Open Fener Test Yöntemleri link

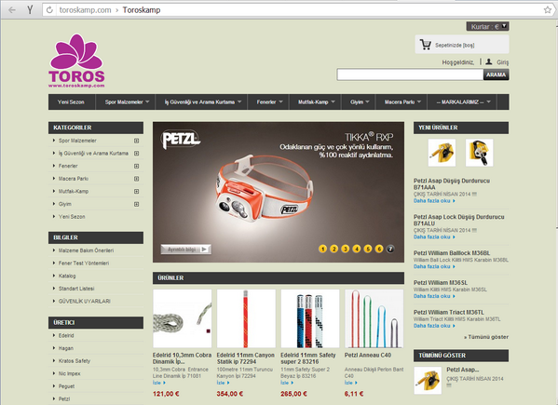tap(84, 263)
